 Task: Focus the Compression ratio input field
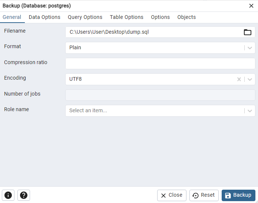pos(160,63)
